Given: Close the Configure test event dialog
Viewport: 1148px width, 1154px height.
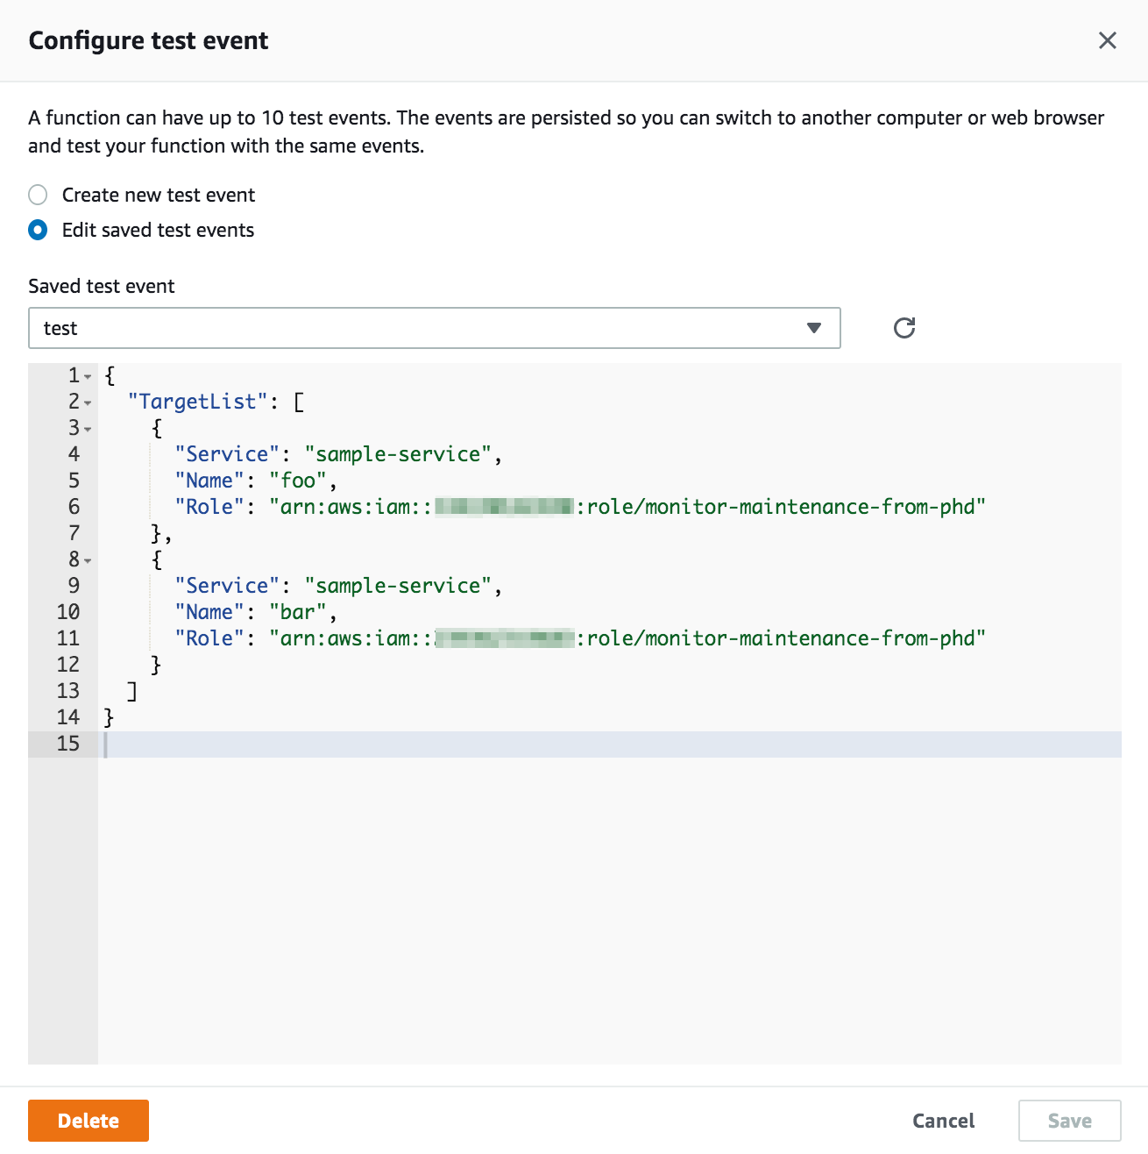Looking at the screenshot, I should click(x=1107, y=40).
